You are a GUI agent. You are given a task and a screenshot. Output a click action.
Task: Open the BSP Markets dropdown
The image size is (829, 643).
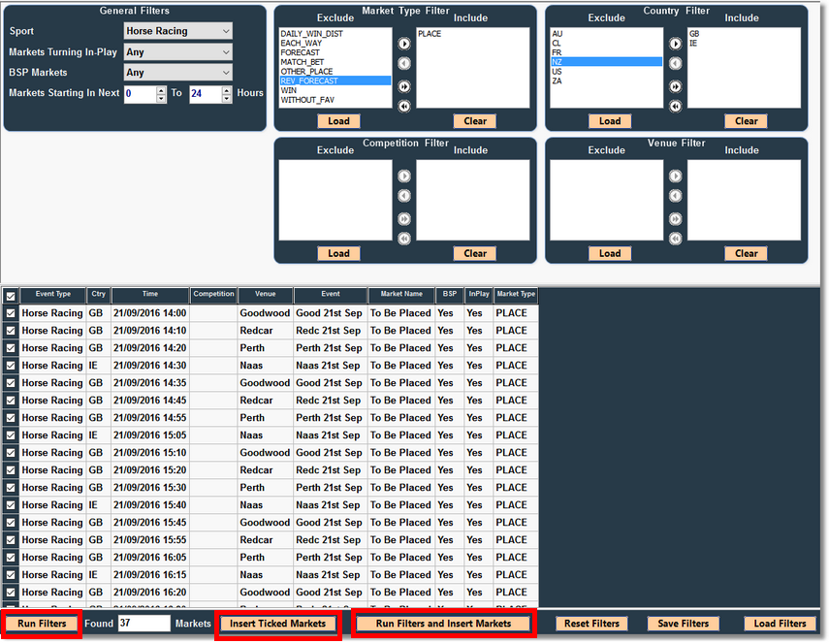tap(178, 73)
